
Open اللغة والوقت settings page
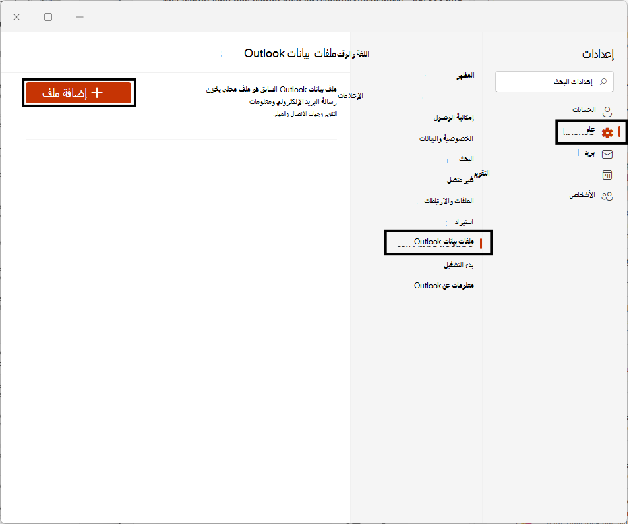point(353,54)
